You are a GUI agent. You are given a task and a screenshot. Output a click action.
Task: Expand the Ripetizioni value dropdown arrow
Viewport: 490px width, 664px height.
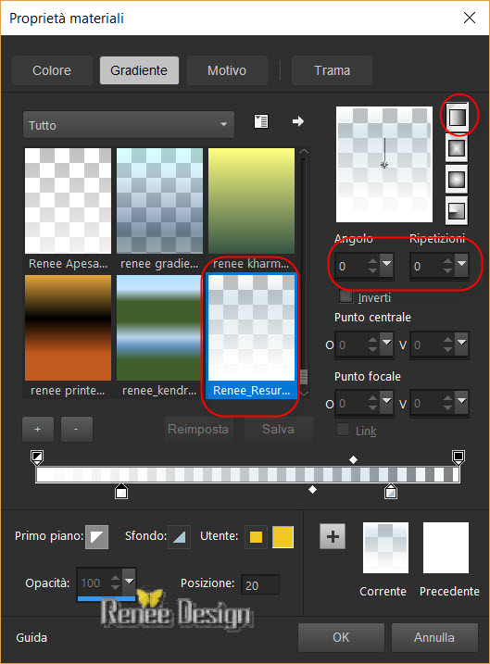coord(461,265)
